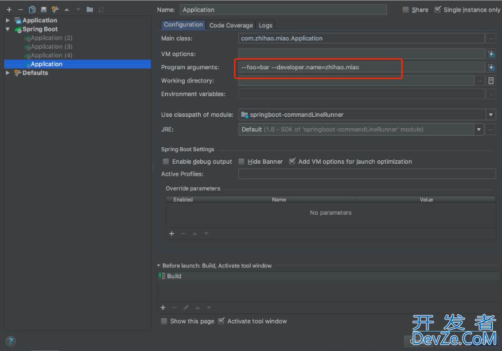The height and width of the screenshot is (351, 502).
Task: Sort configurations icon in tree toolbar
Action: click(101, 10)
